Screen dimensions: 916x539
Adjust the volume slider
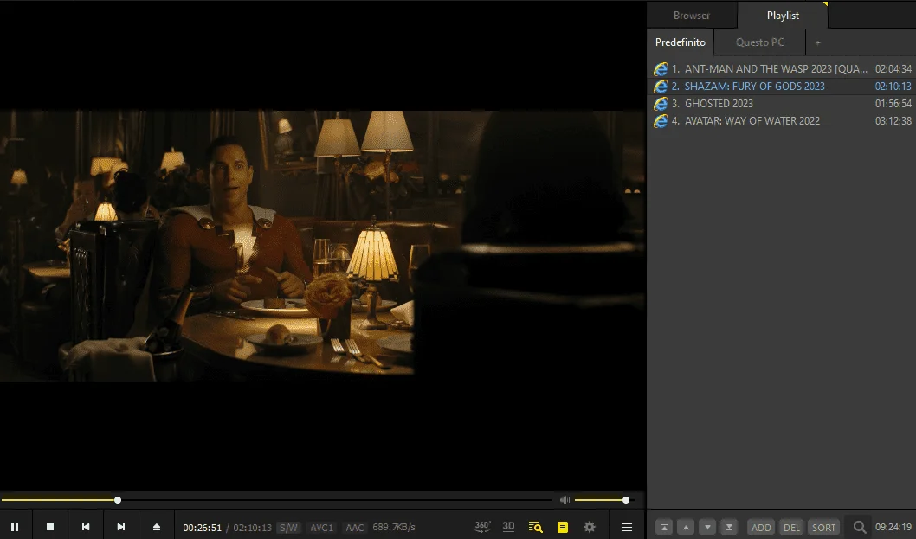[603, 500]
